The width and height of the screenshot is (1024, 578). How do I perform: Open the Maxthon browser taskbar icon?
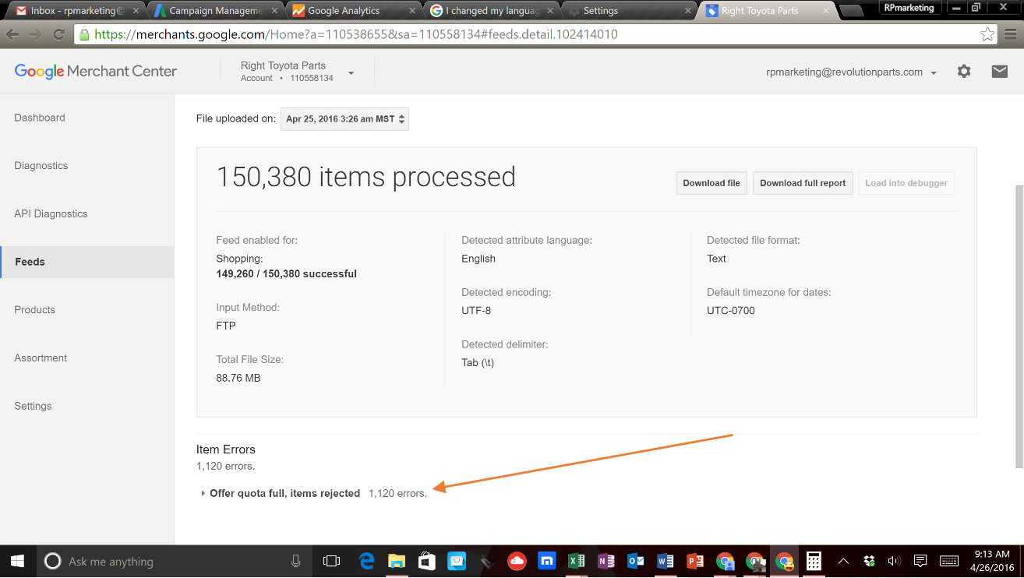547,561
